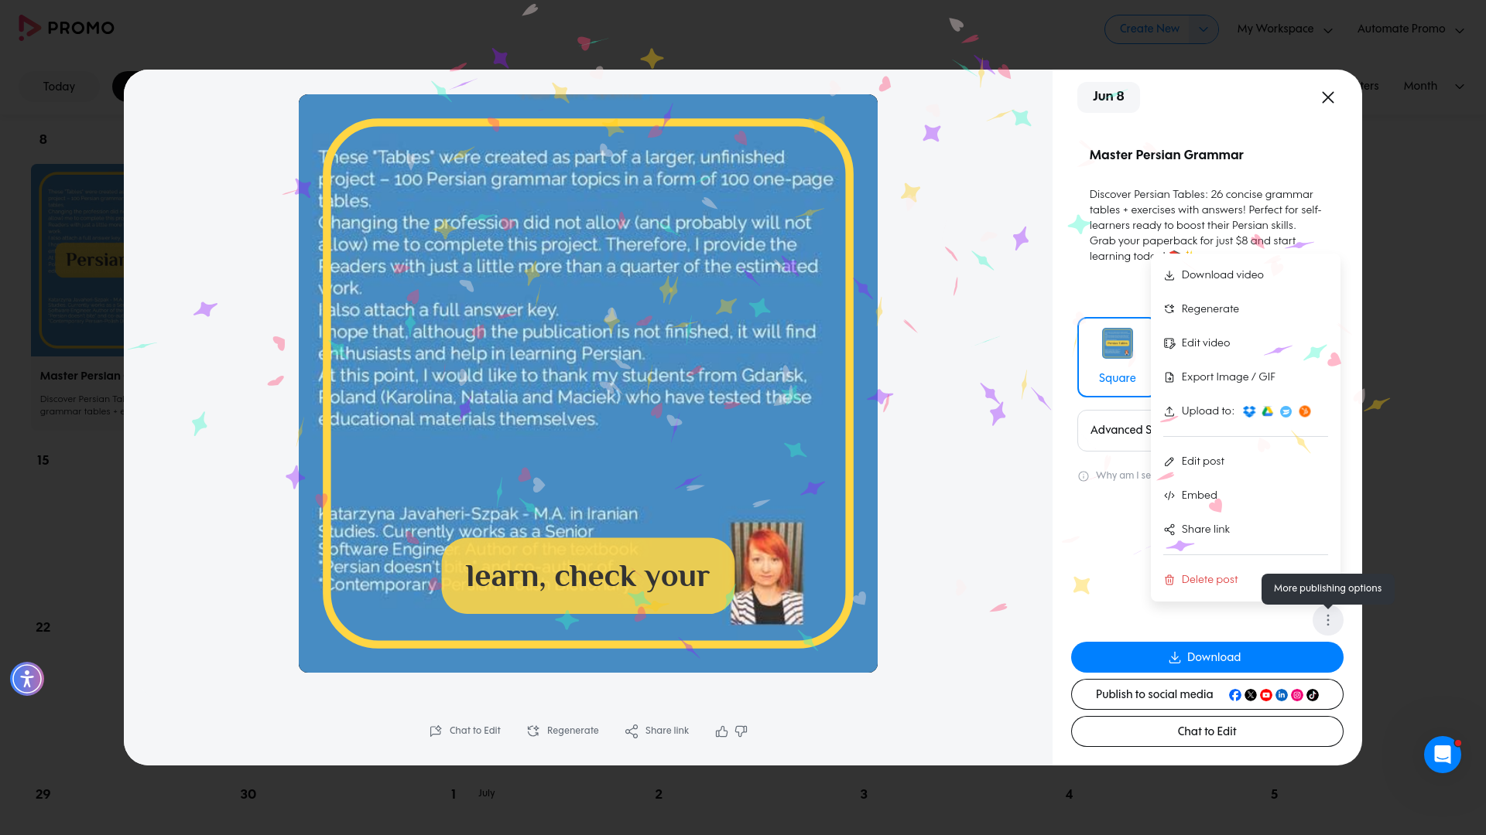Click the X (Twitter) icon

(1251, 695)
